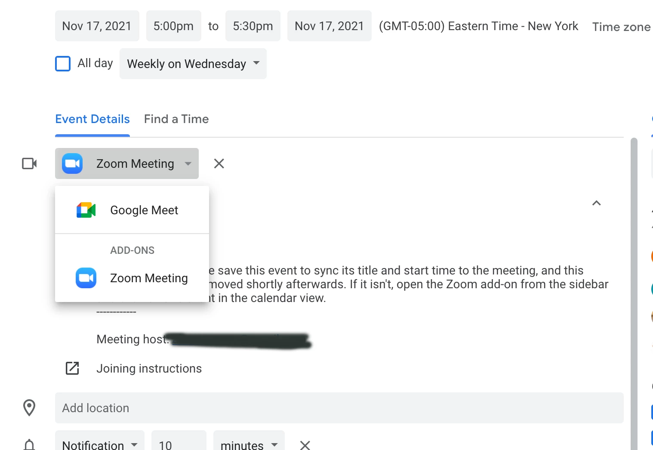This screenshot has width=653, height=450.
Task: Click the Joining instructions external link icon
Action: point(72,368)
